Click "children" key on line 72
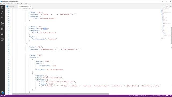The image size is (172, 97). coord(33,57)
